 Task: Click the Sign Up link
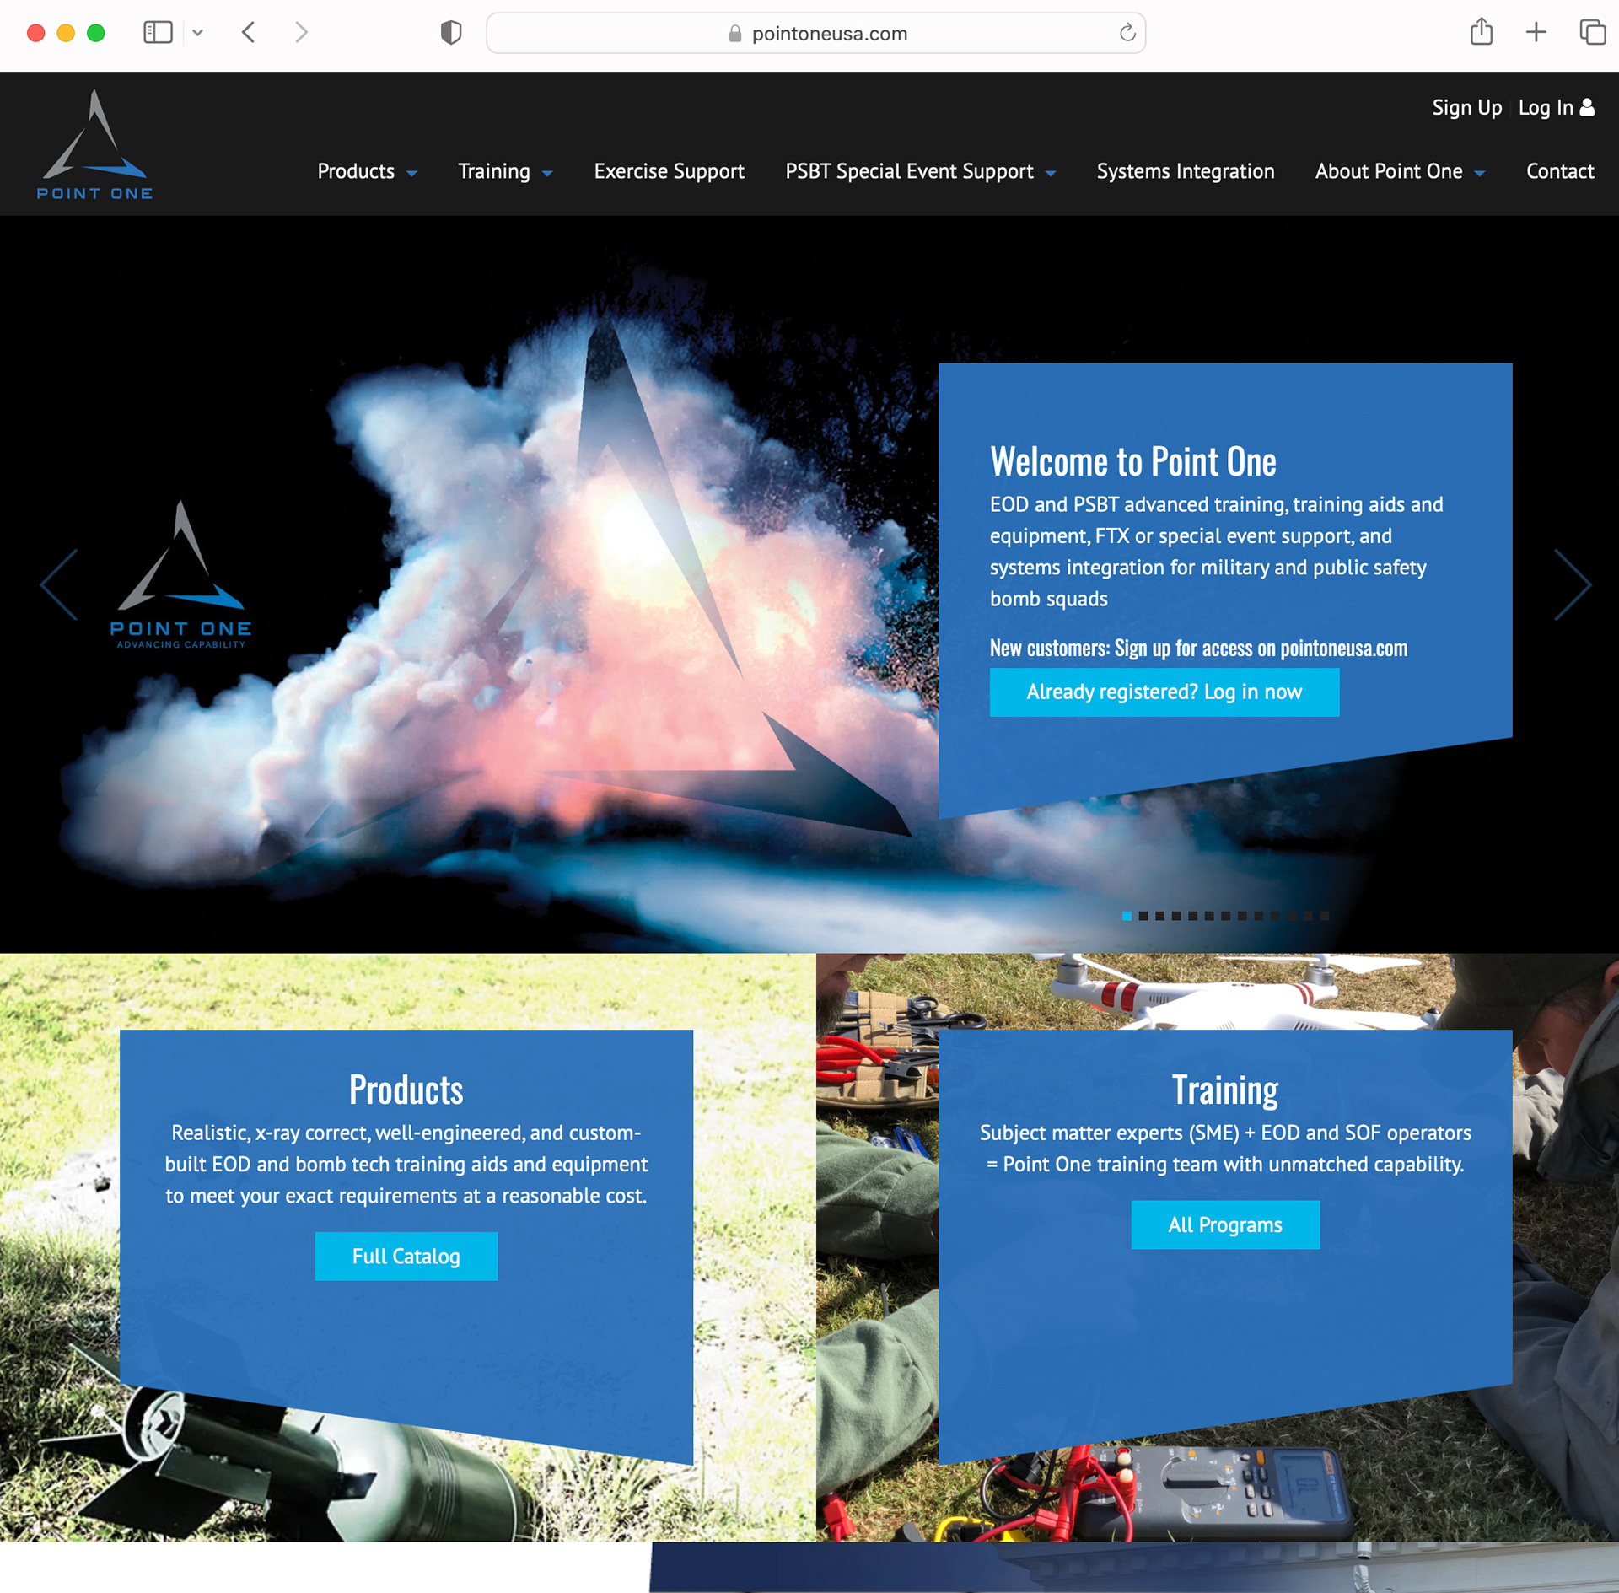coord(1466,108)
